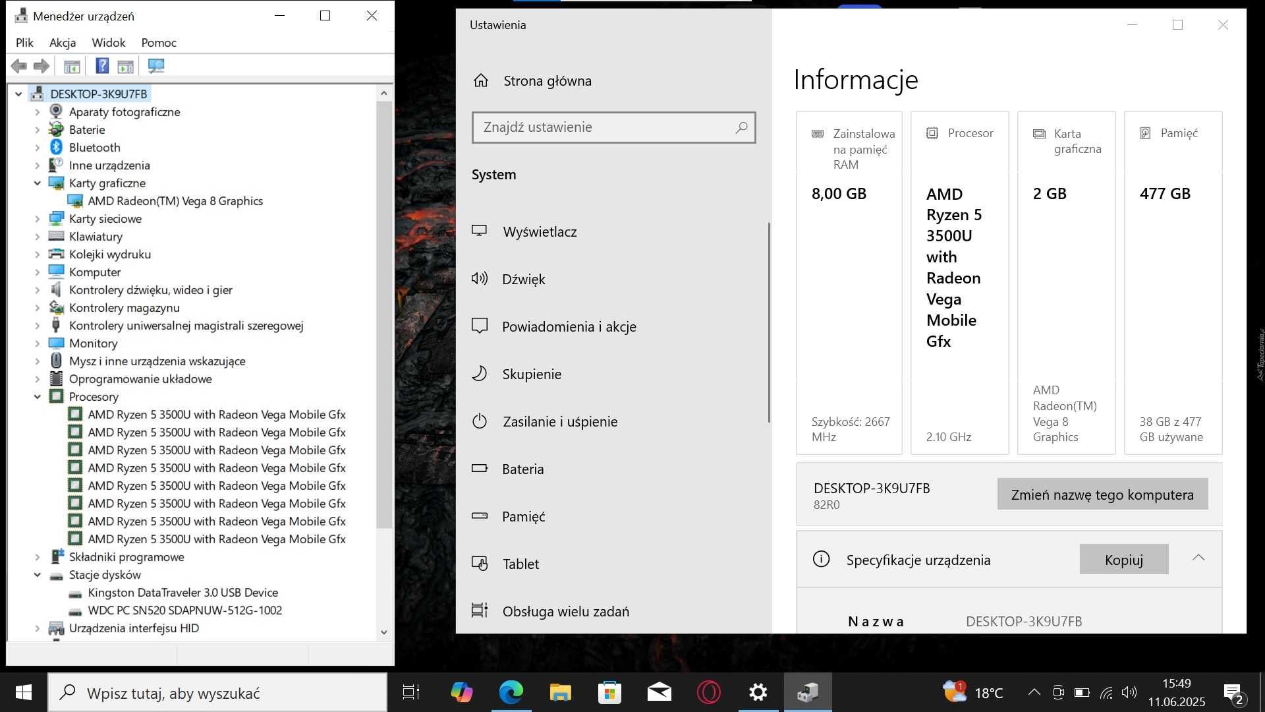
Task: Collapse the DESKTOP-3K9U7FB root node
Action: click(18, 94)
